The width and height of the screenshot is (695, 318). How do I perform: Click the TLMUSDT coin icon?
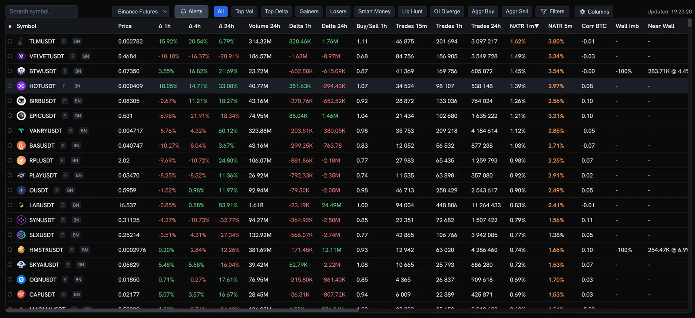(21, 41)
